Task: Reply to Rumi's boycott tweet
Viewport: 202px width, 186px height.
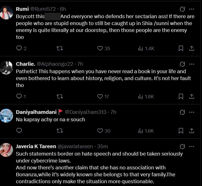Action: point(19,48)
